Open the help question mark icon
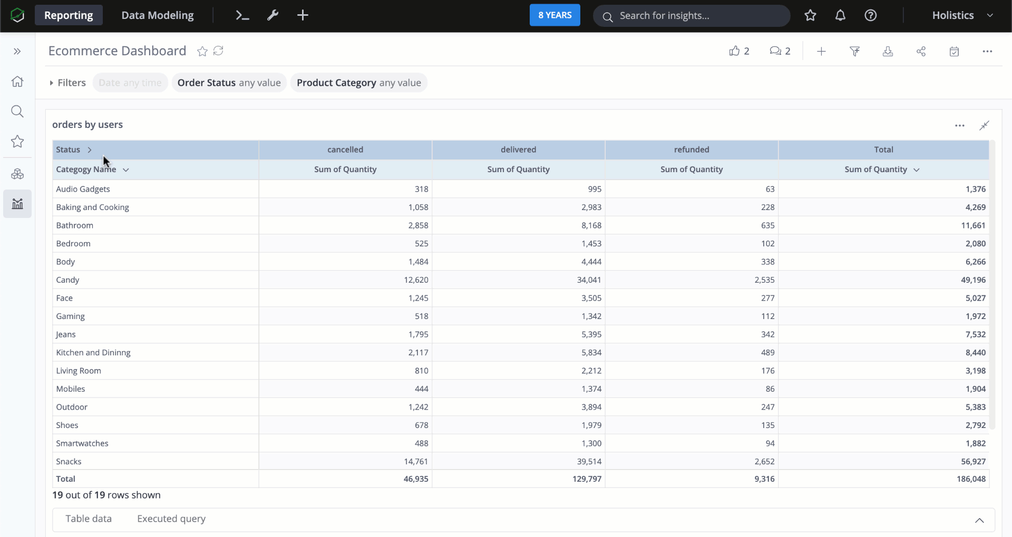The image size is (1012, 537). coord(870,16)
